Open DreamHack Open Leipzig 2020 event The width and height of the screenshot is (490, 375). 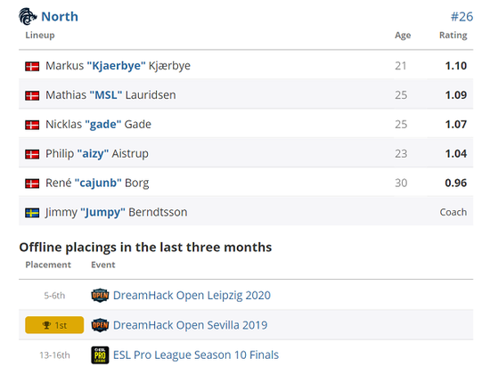[x=192, y=296]
